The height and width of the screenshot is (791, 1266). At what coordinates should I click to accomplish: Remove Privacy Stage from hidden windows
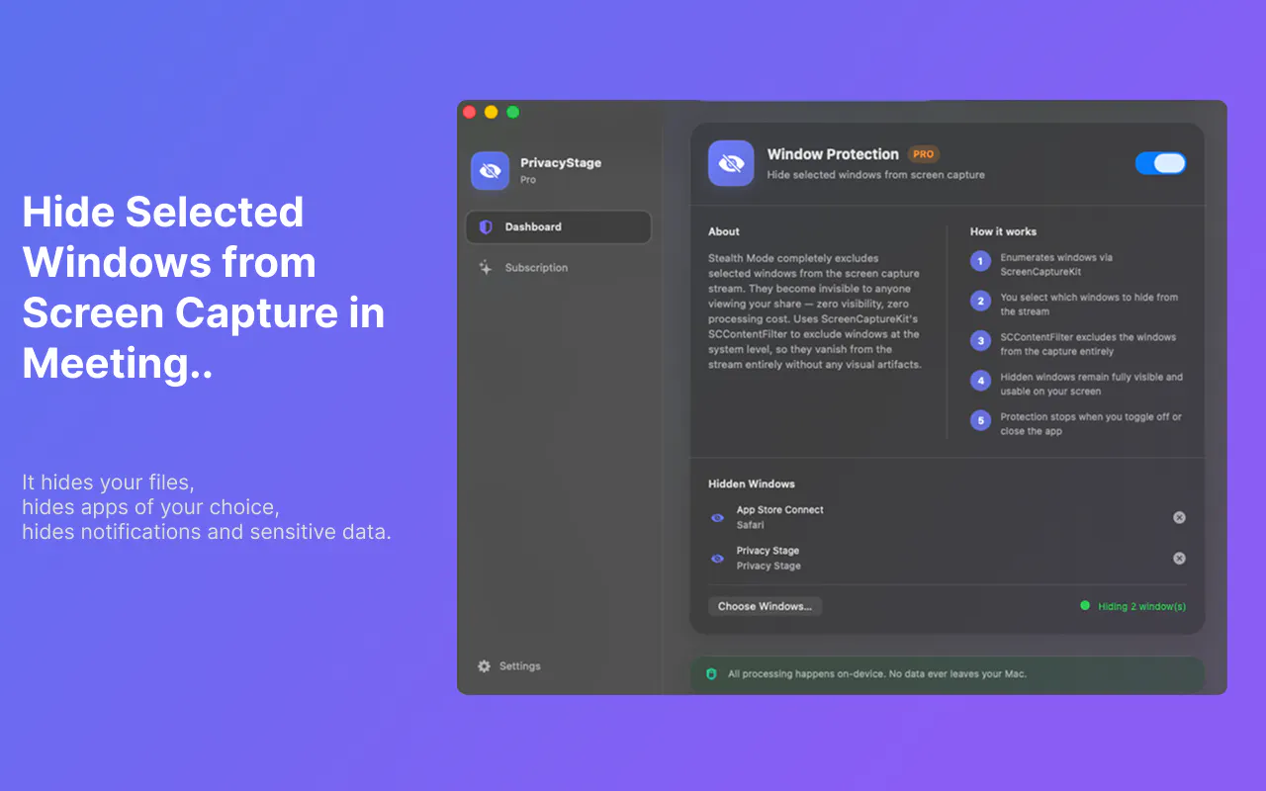click(1179, 558)
